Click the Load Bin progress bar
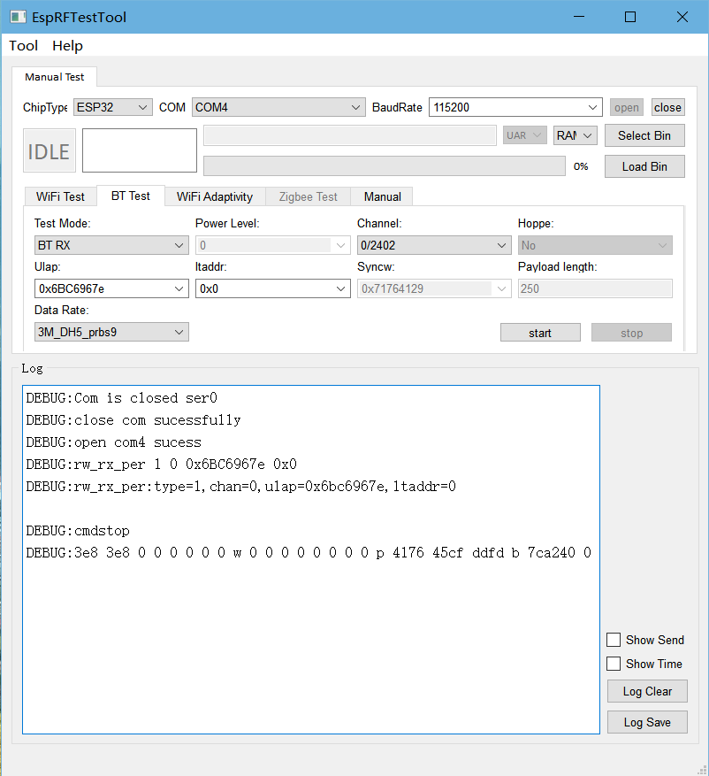Screen dimensions: 709x776 click(384, 166)
